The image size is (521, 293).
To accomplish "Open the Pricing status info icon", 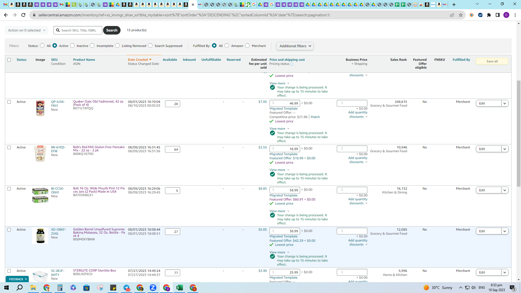I will pos(292,64).
